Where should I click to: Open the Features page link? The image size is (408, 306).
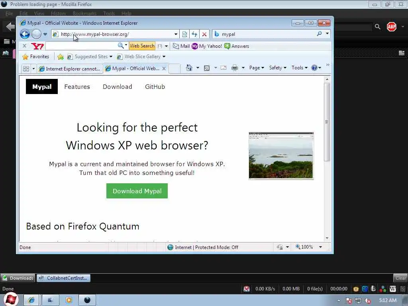point(77,86)
